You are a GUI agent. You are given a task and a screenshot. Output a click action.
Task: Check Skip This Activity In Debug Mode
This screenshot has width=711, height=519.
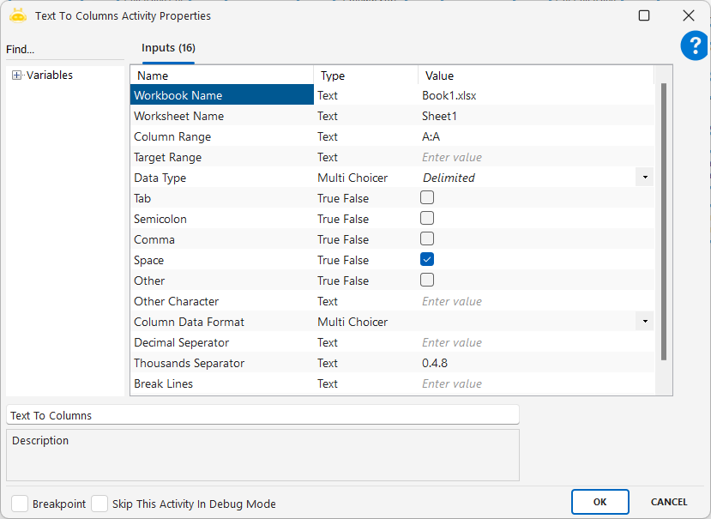[99, 504]
